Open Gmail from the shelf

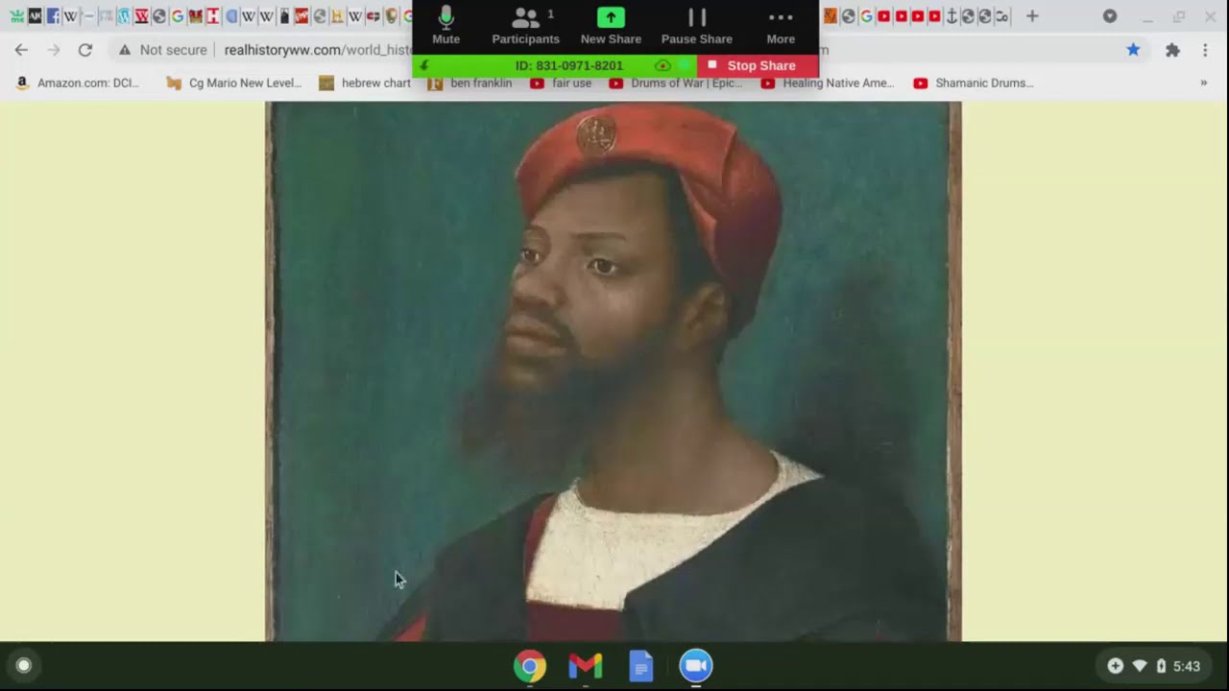[x=585, y=665]
